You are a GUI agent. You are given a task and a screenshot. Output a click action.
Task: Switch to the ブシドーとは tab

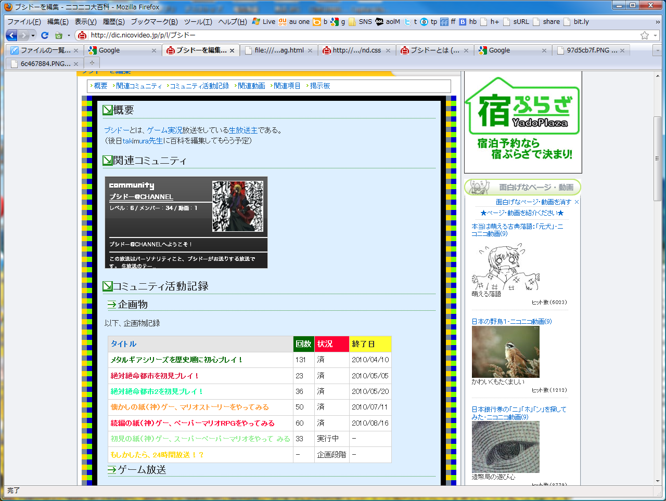(434, 50)
